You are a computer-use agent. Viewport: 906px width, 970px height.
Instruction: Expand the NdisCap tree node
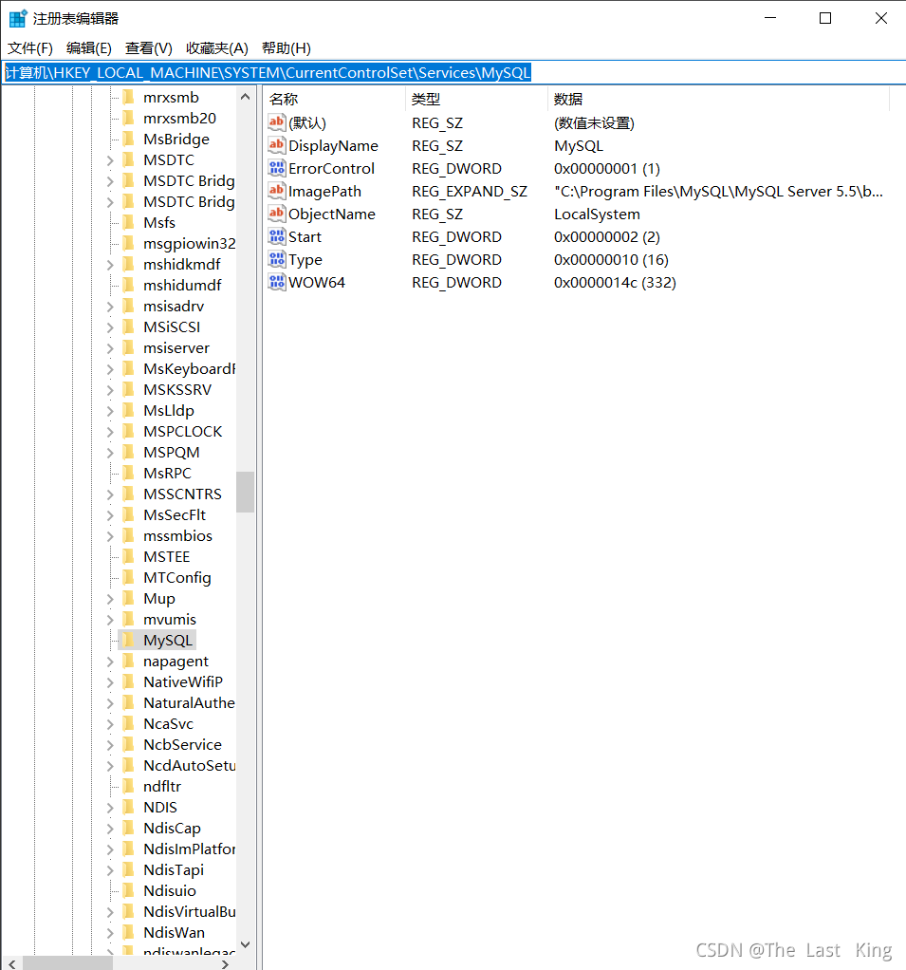pos(110,829)
